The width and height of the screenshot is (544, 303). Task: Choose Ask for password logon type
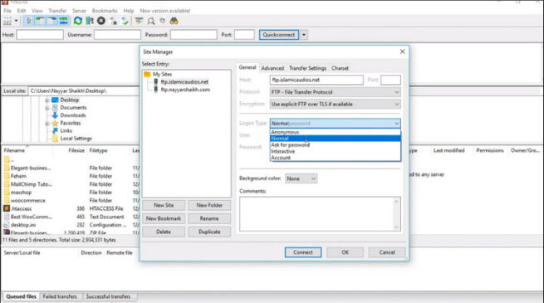click(x=336, y=145)
